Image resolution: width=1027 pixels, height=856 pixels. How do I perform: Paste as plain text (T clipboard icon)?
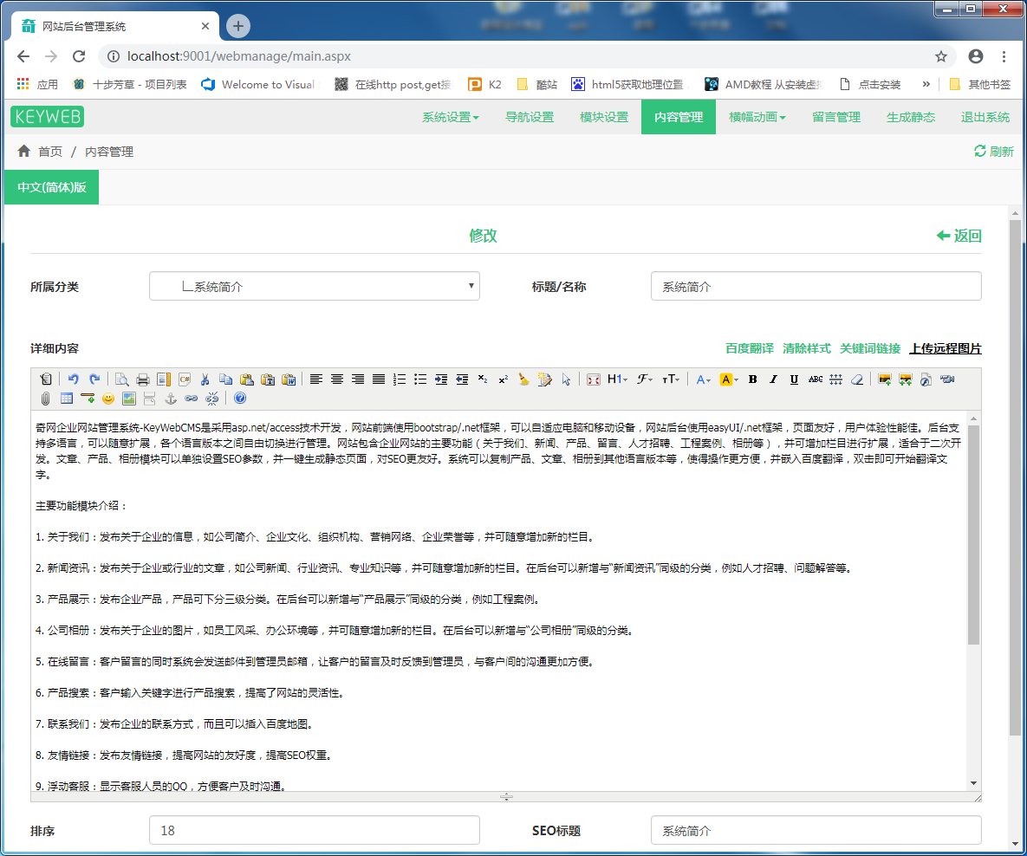(268, 379)
